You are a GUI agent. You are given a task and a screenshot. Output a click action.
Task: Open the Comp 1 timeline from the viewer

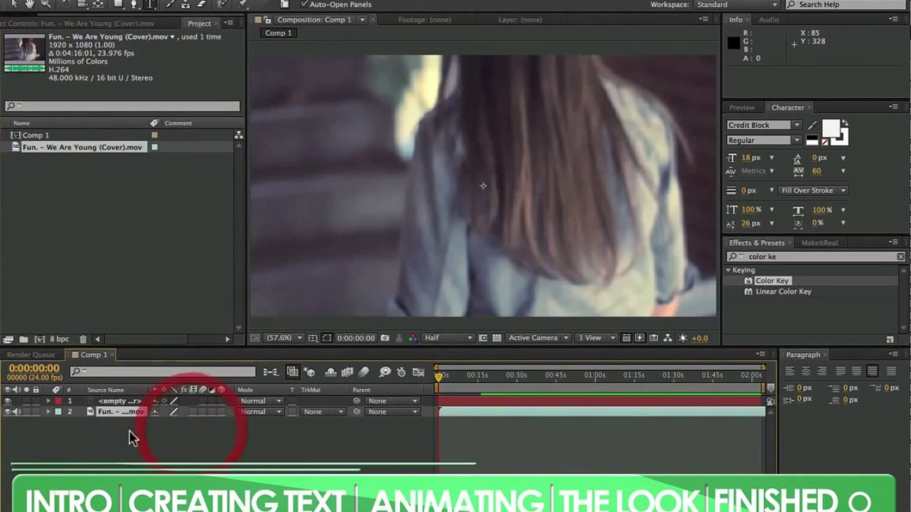pos(654,338)
